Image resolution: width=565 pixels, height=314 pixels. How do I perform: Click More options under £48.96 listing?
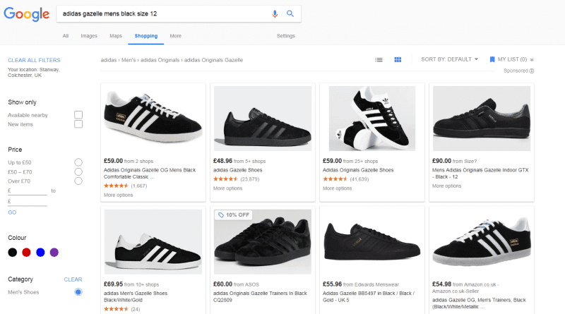[227, 188]
